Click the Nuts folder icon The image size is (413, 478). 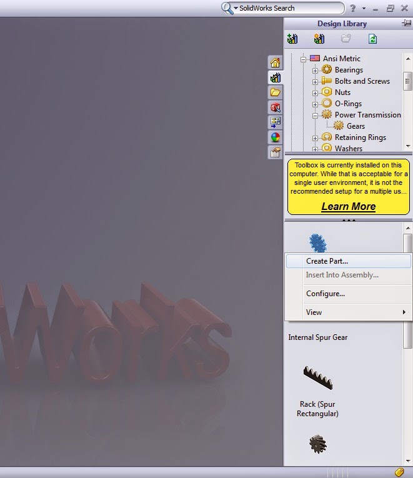tap(327, 91)
